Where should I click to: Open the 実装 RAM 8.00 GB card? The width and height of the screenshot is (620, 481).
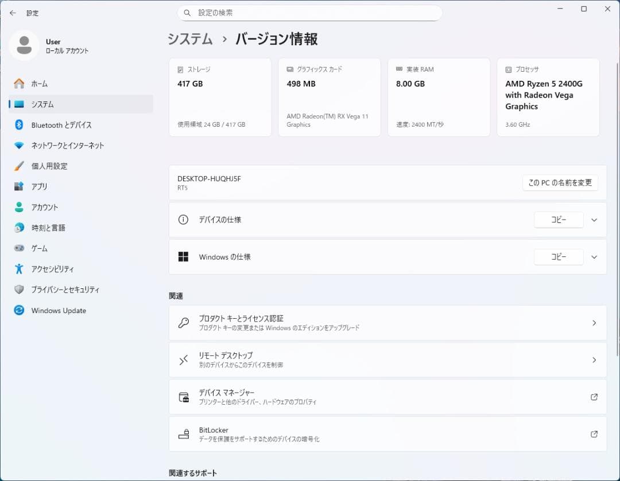439,97
